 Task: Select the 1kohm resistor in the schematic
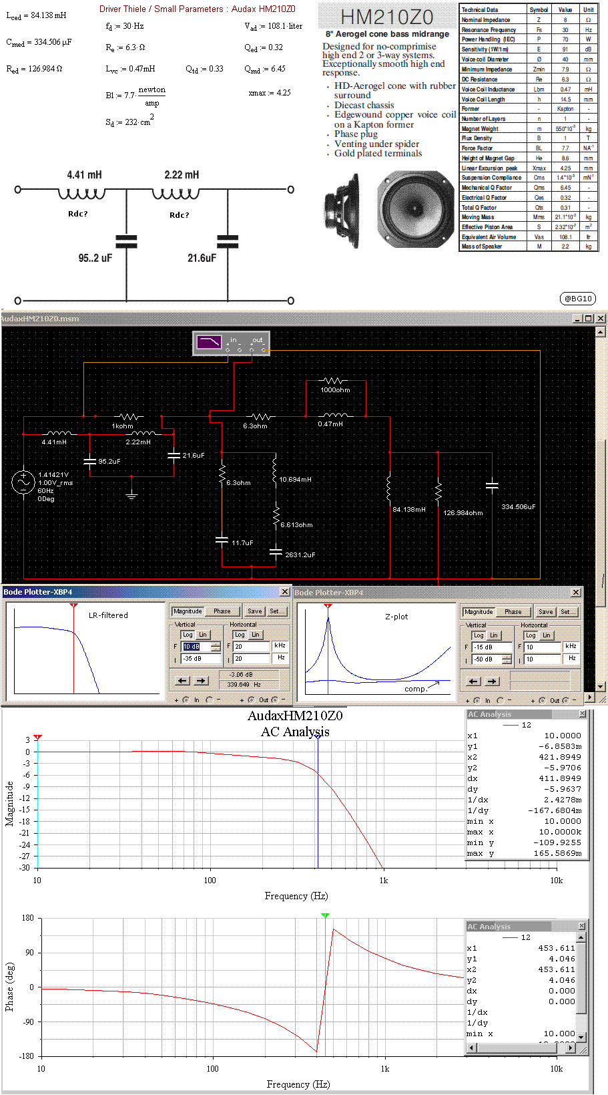click(127, 417)
